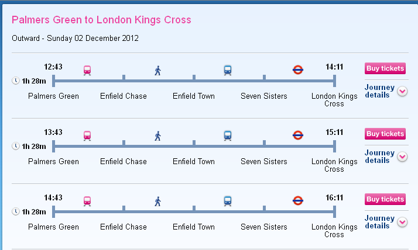Expand journey details arrow for 14:43 departure

pyautogui.click(x=402, y=222)
